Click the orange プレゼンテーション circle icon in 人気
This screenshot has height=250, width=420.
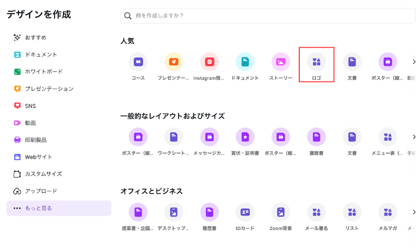click(x=174, y=62)
